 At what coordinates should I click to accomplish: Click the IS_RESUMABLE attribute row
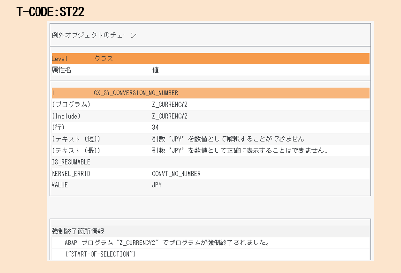[71, 162]
